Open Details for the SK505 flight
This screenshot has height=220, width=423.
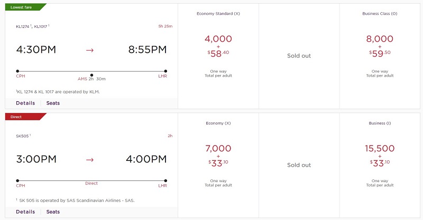click(x=25, y=212)
